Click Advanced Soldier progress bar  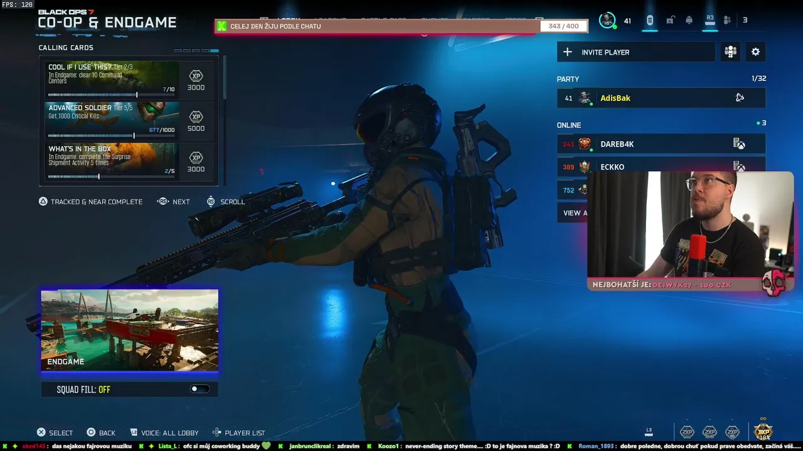point(112,136)
